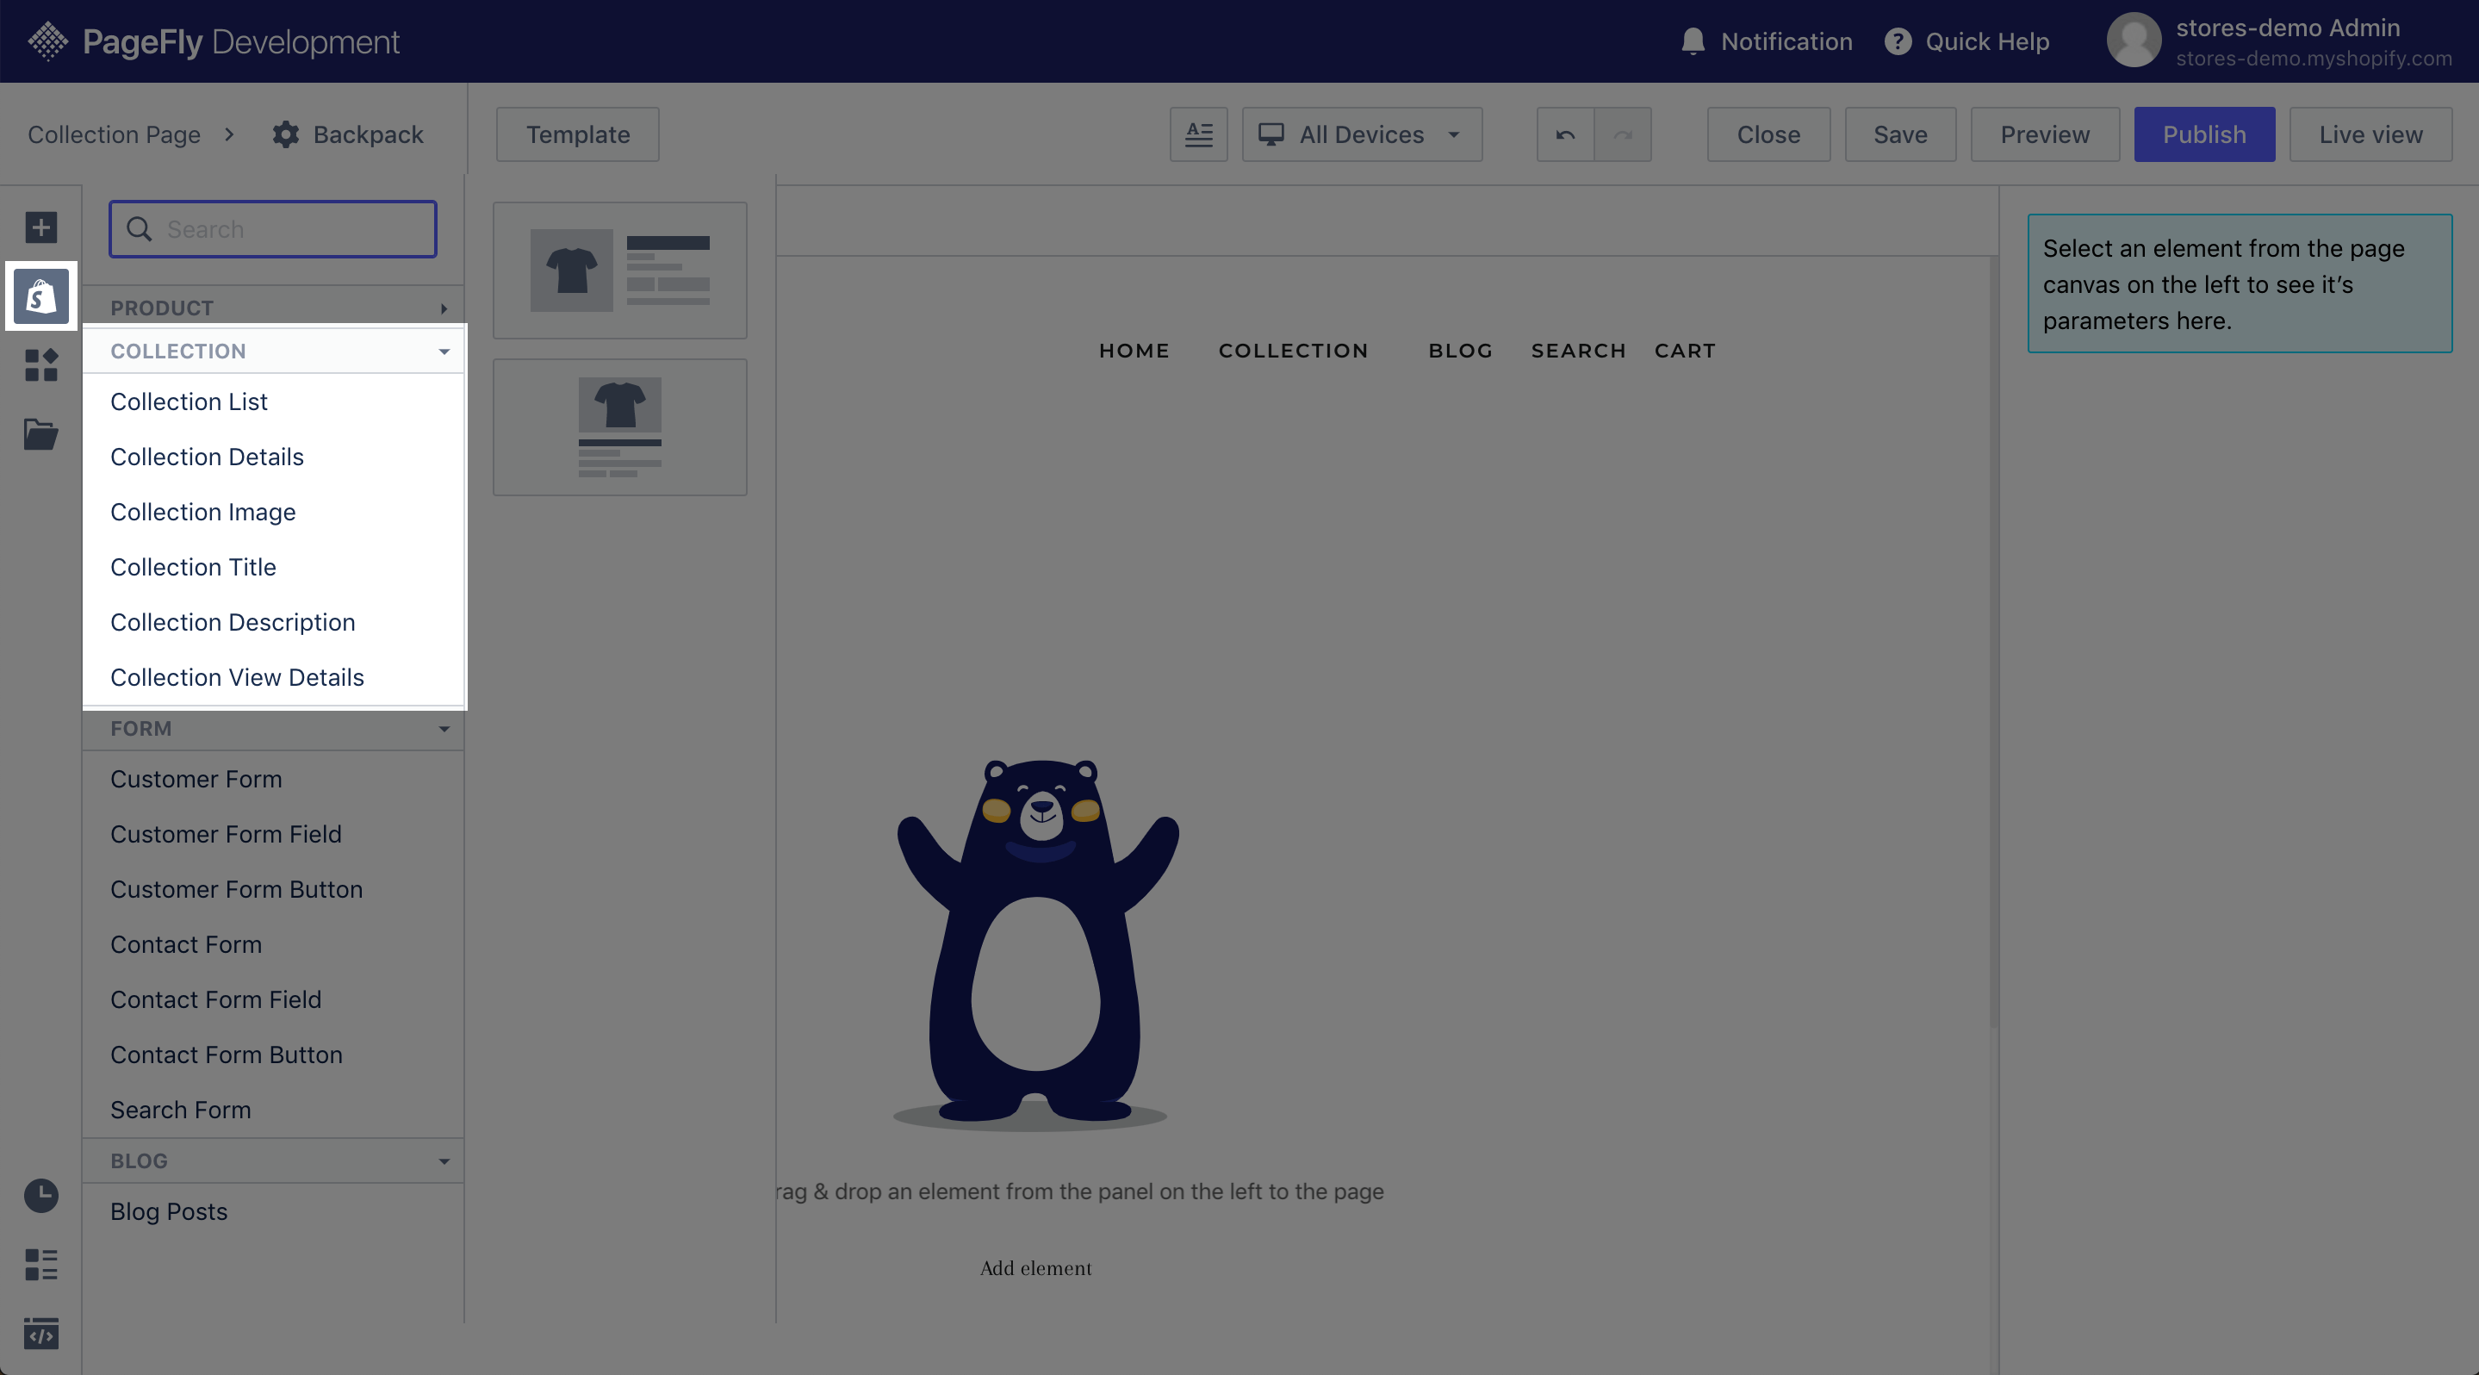Click BLOG in the page canvas menu
2479x1375 pixels.
(1460, 352)
